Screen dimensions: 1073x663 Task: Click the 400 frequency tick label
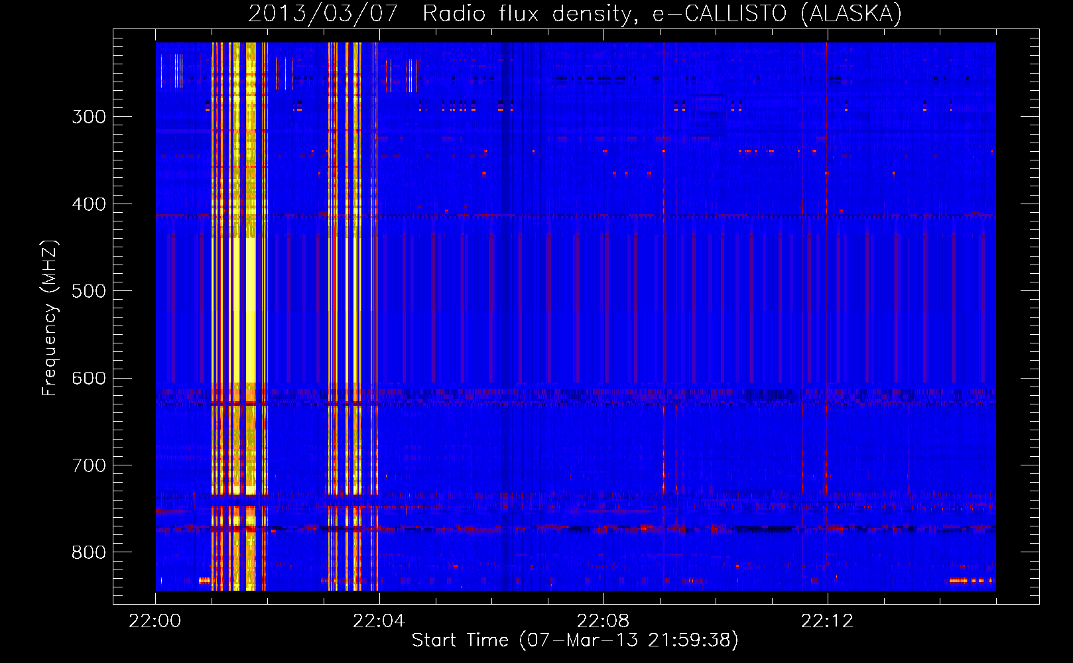pos(89,204)
